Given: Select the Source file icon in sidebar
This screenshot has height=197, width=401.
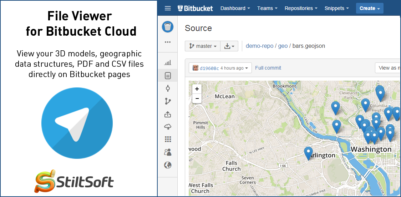Looking at the screenshot, I should [x=168, y=75].
